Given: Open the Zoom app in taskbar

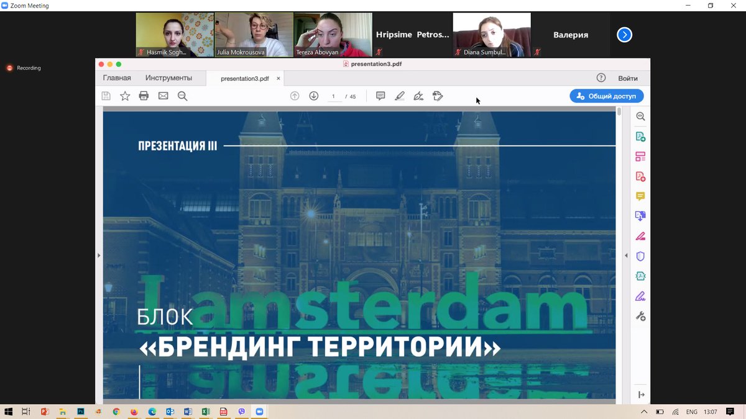Looking at the screenshot, I should (x=260, y=412).
